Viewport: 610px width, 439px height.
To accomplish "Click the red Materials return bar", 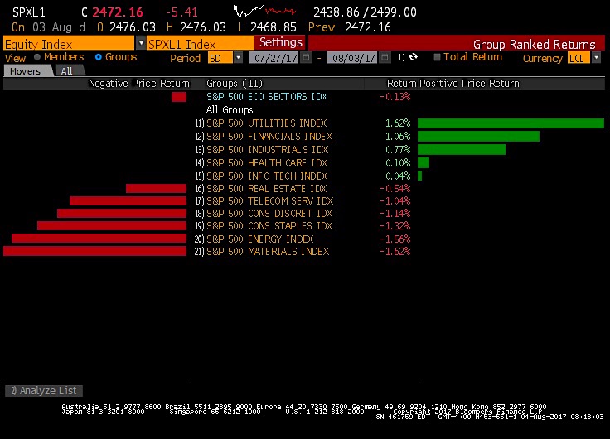I will pos(95,251).
